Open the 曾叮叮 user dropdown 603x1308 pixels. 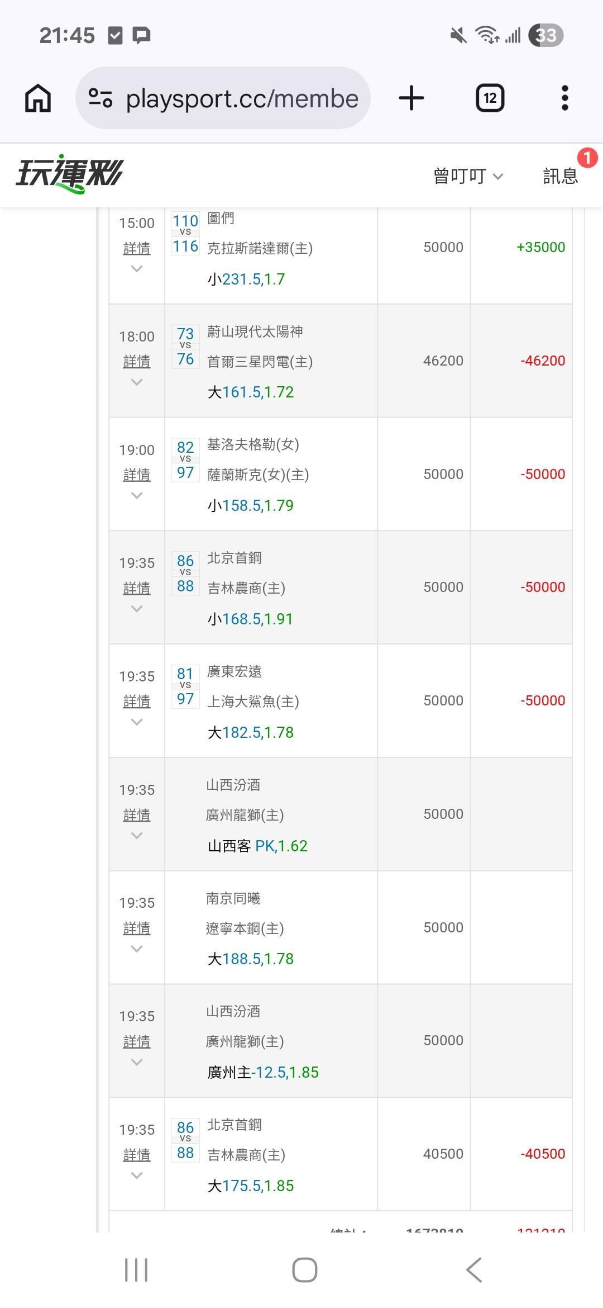pyautogui.click(x=468, y=176)
